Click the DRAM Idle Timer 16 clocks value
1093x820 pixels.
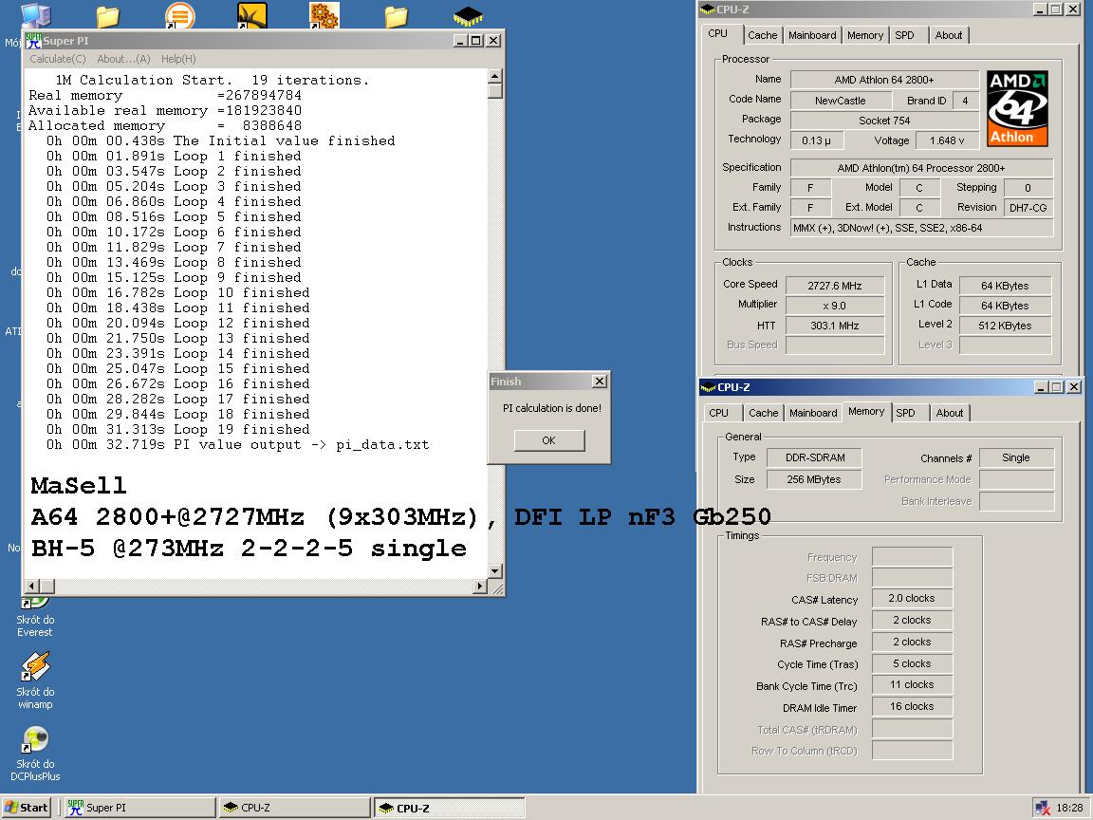pyautogui.click(x=912, y=706)
